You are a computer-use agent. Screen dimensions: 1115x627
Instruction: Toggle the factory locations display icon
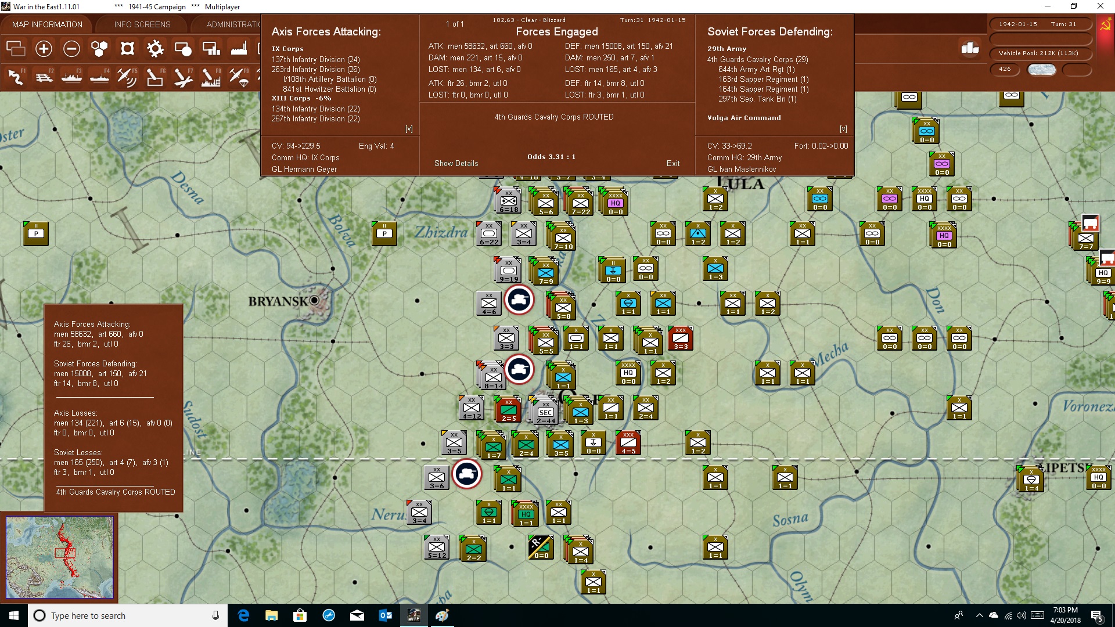coord(239,49)
